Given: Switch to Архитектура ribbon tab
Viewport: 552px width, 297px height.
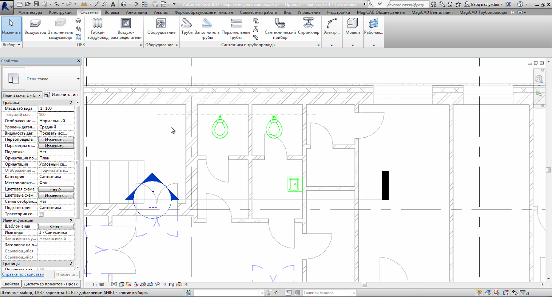Looking at the screenshot, I should 30,12.
